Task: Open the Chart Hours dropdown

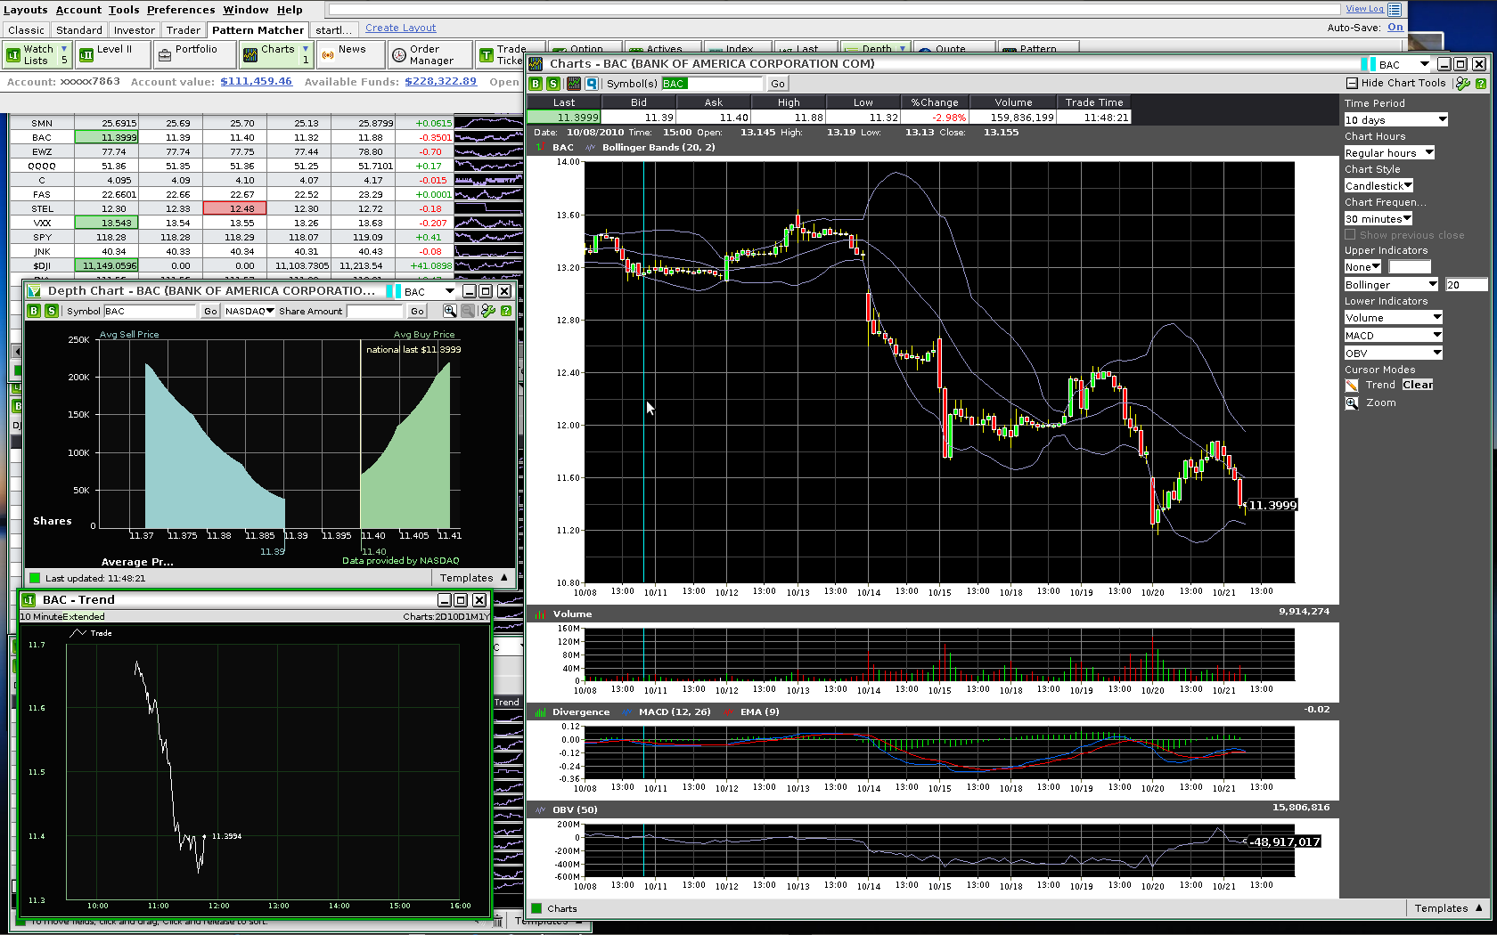Action: pos(1389,152)
